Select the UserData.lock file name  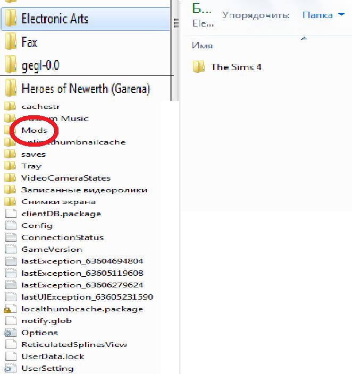(x=53, y=356)
